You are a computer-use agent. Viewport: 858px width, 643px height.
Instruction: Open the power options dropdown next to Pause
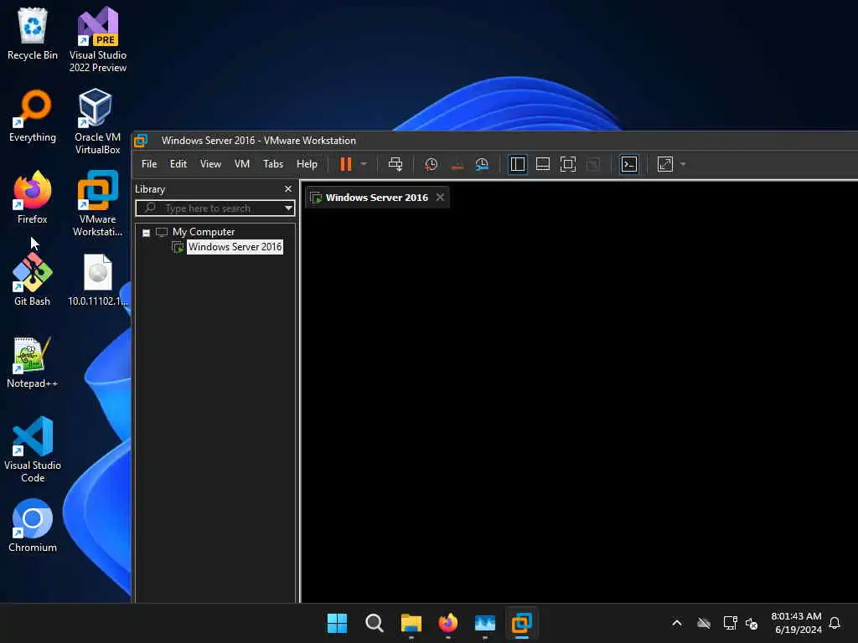click(x=364, y=164)
